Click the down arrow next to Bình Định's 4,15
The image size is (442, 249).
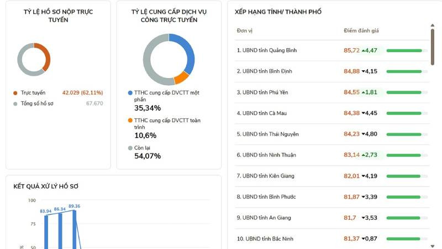(364, 71)
